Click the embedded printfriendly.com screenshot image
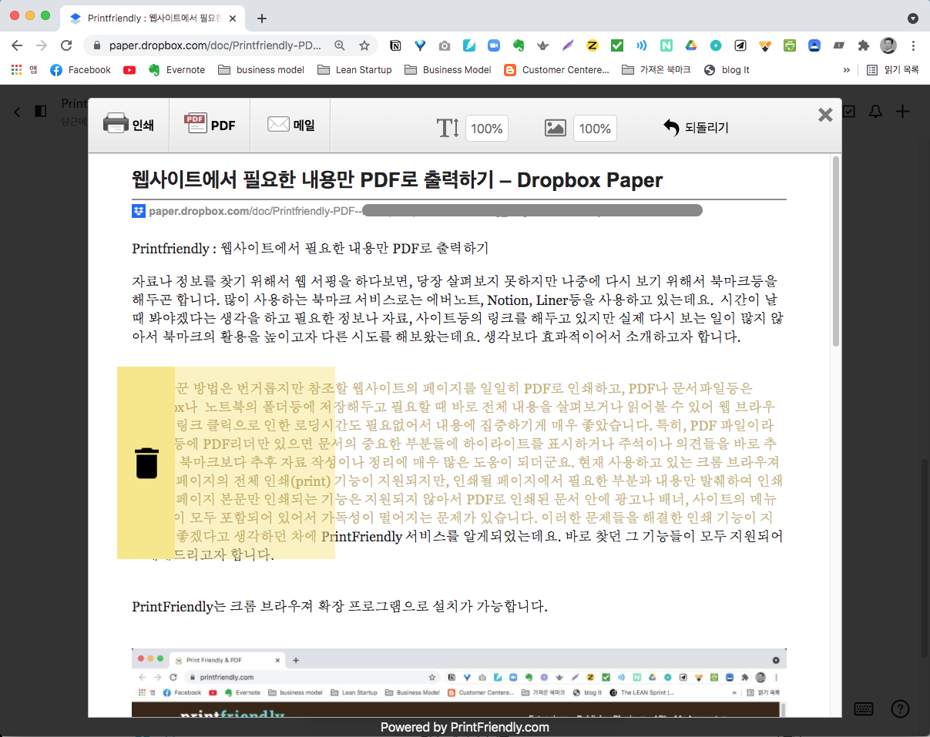The height and width of the screenshot is (737, 930). pyautogui.click(x=459, y=682)
